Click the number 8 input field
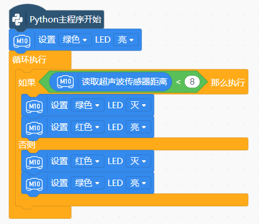 tap(192, 82)
